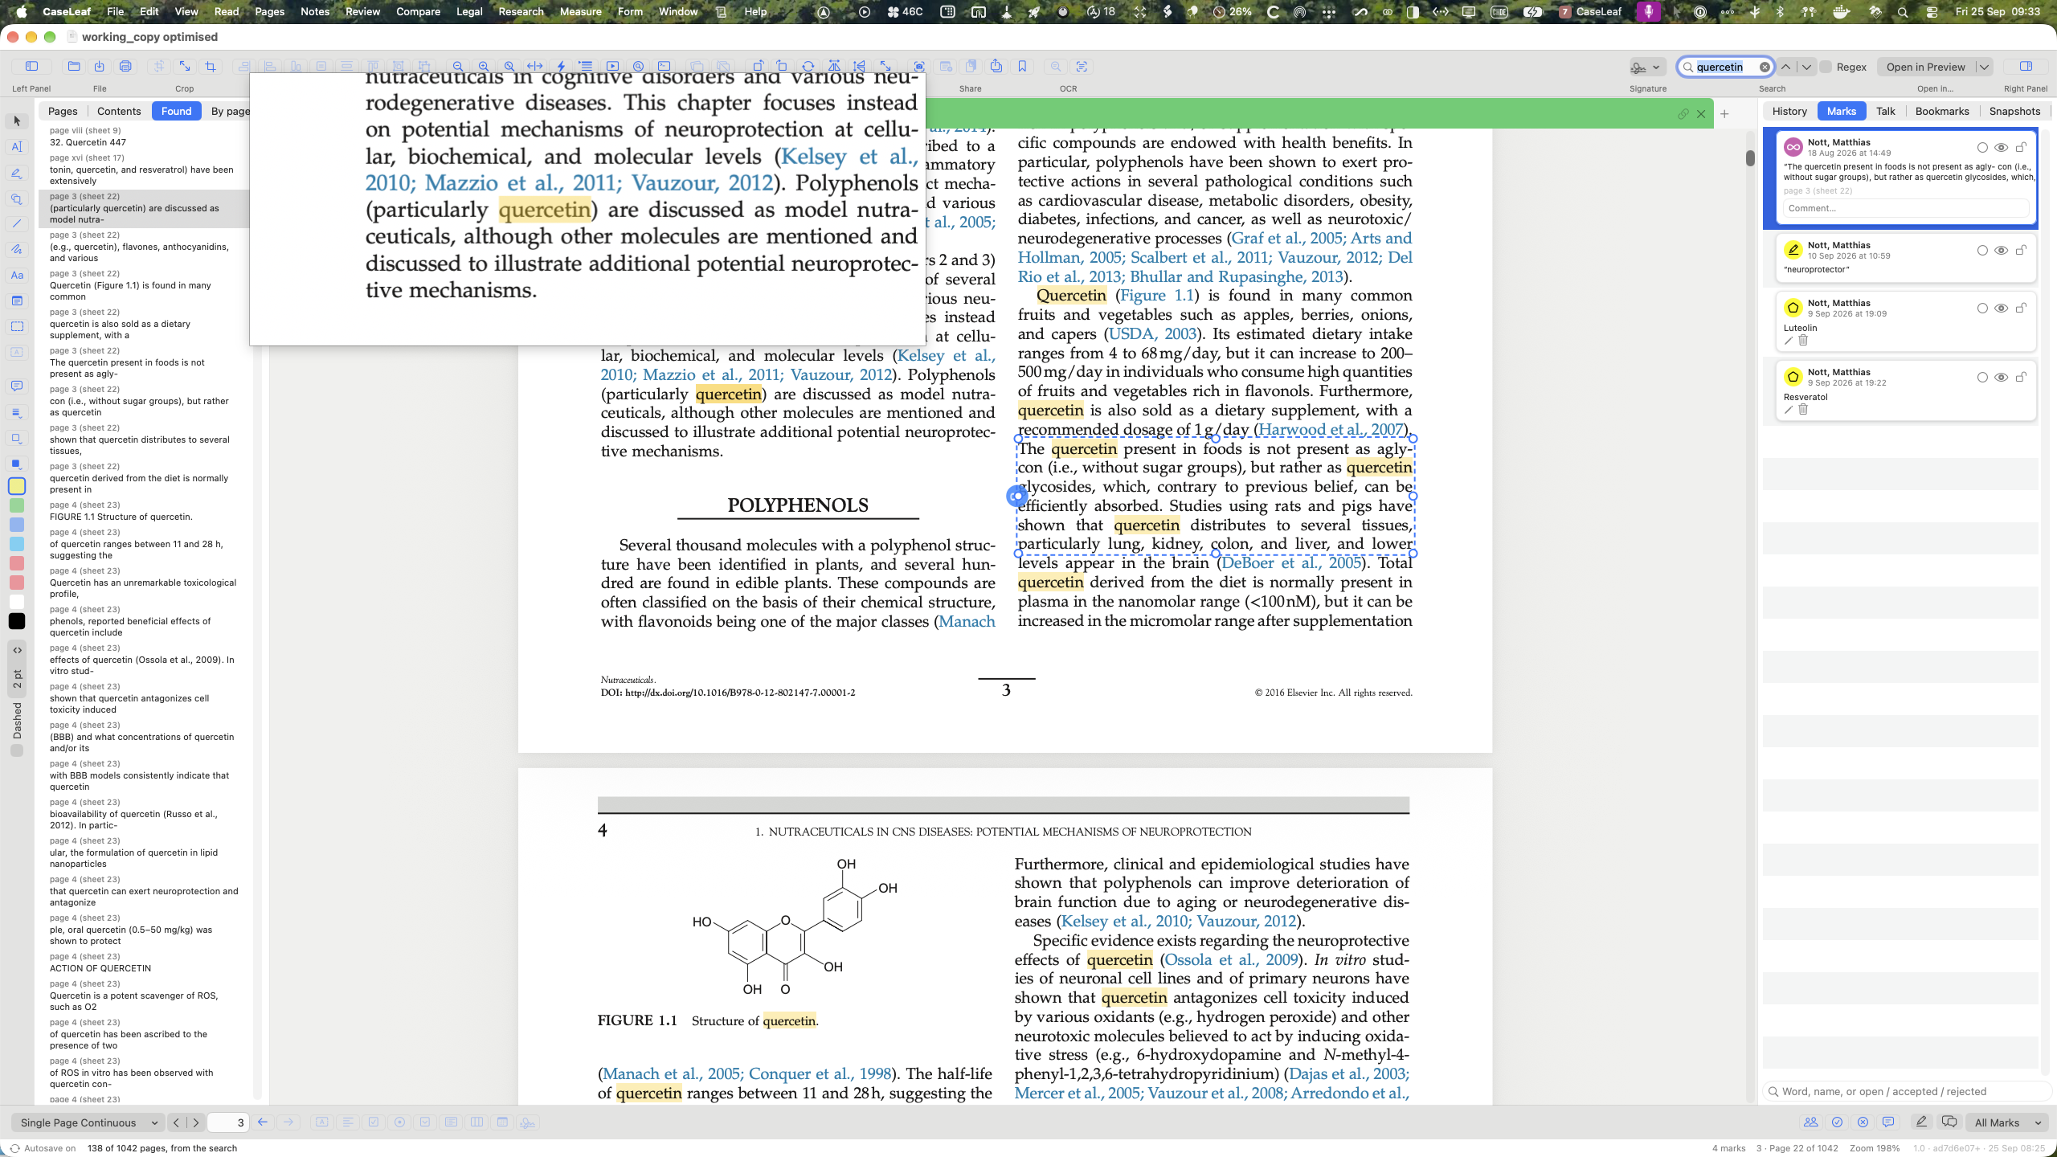Click the rotate/refresh circular arrows icon
2057x1157 pixels.
click(808, 67)
